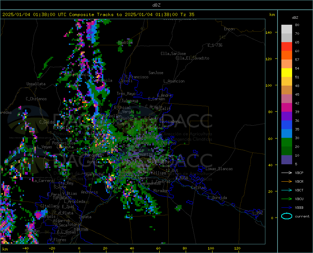Click the 'TUPUNGATO' place label

click(x=62, y=198)
